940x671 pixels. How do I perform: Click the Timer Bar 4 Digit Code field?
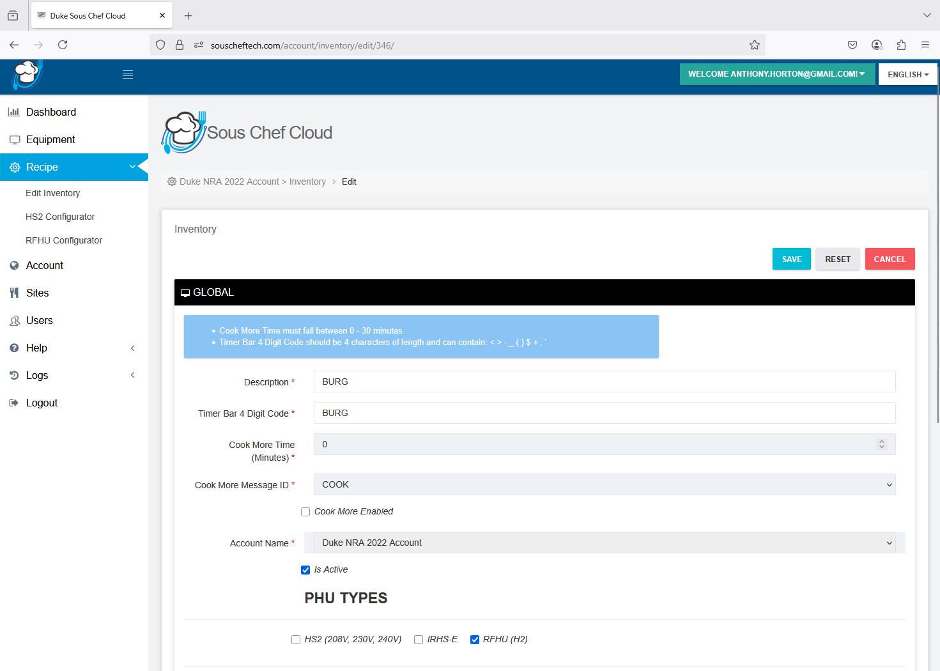tap(605, 413)
